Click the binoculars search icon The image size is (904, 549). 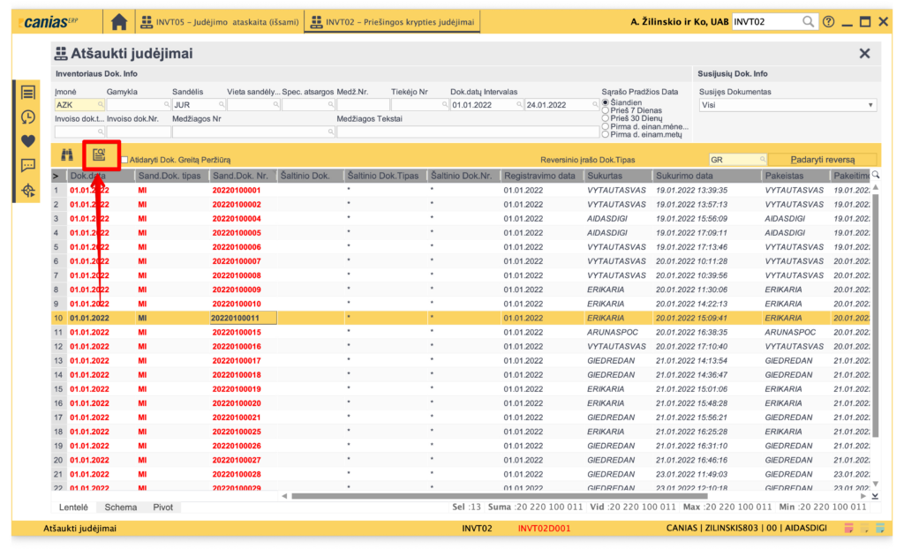67,155
